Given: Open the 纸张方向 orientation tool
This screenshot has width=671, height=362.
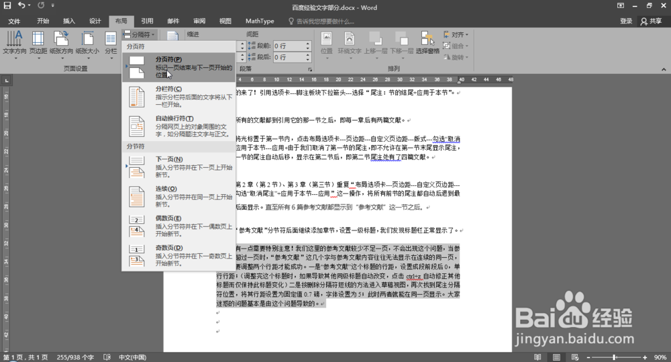Looking at the screenshot, I should pyautogui.click(x=61, y=44).
